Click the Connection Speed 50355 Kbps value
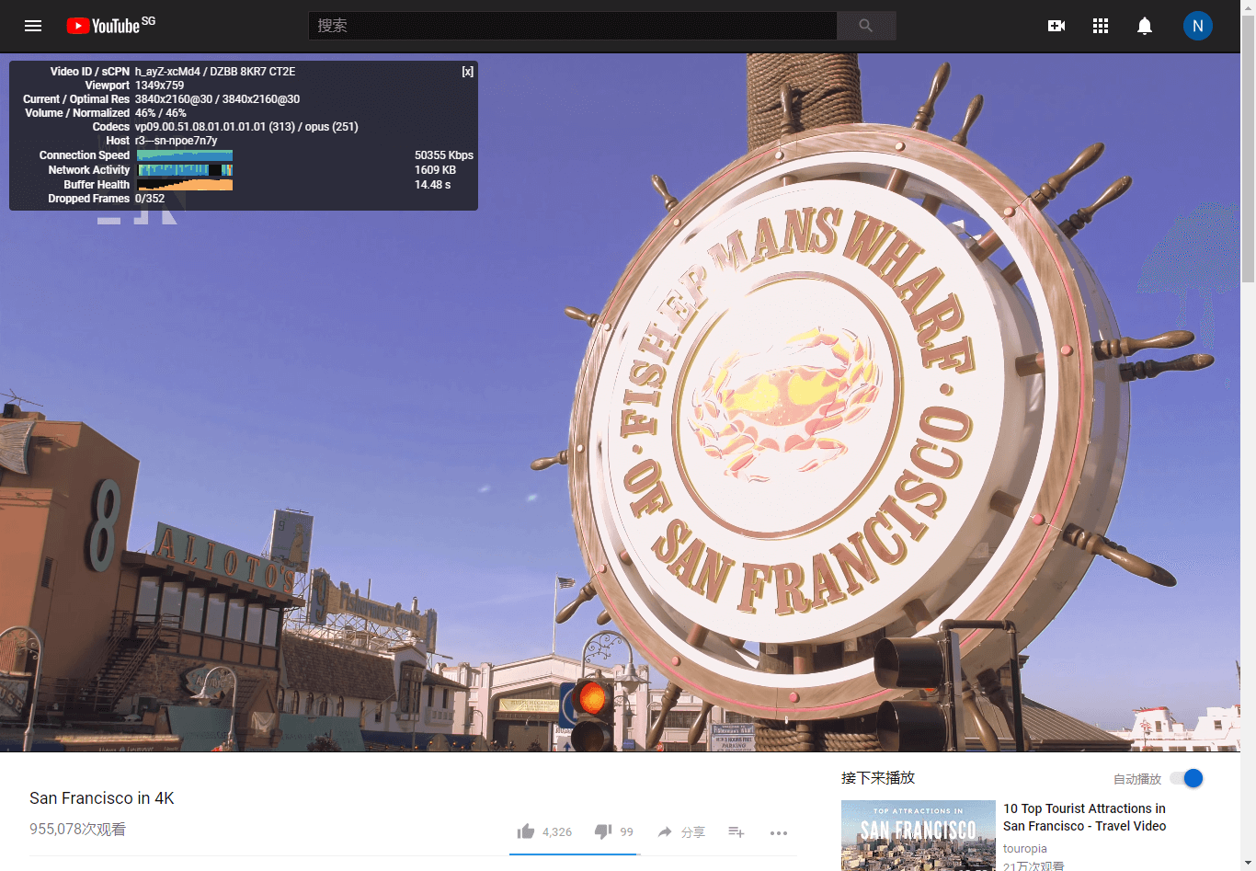This screenshot has height=871, width=1256. (444, 155)
